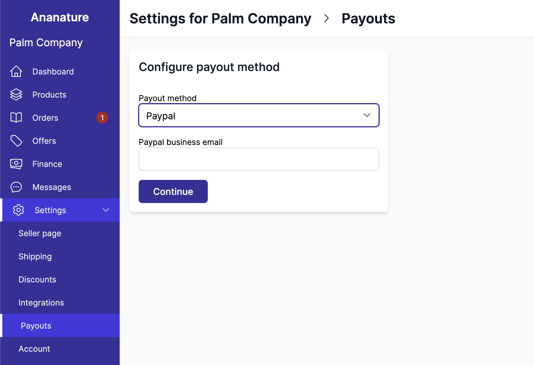534x365 pixels.
Task: Select the Account settings entry
Action: pyautogui.click(x=34, y=349)
